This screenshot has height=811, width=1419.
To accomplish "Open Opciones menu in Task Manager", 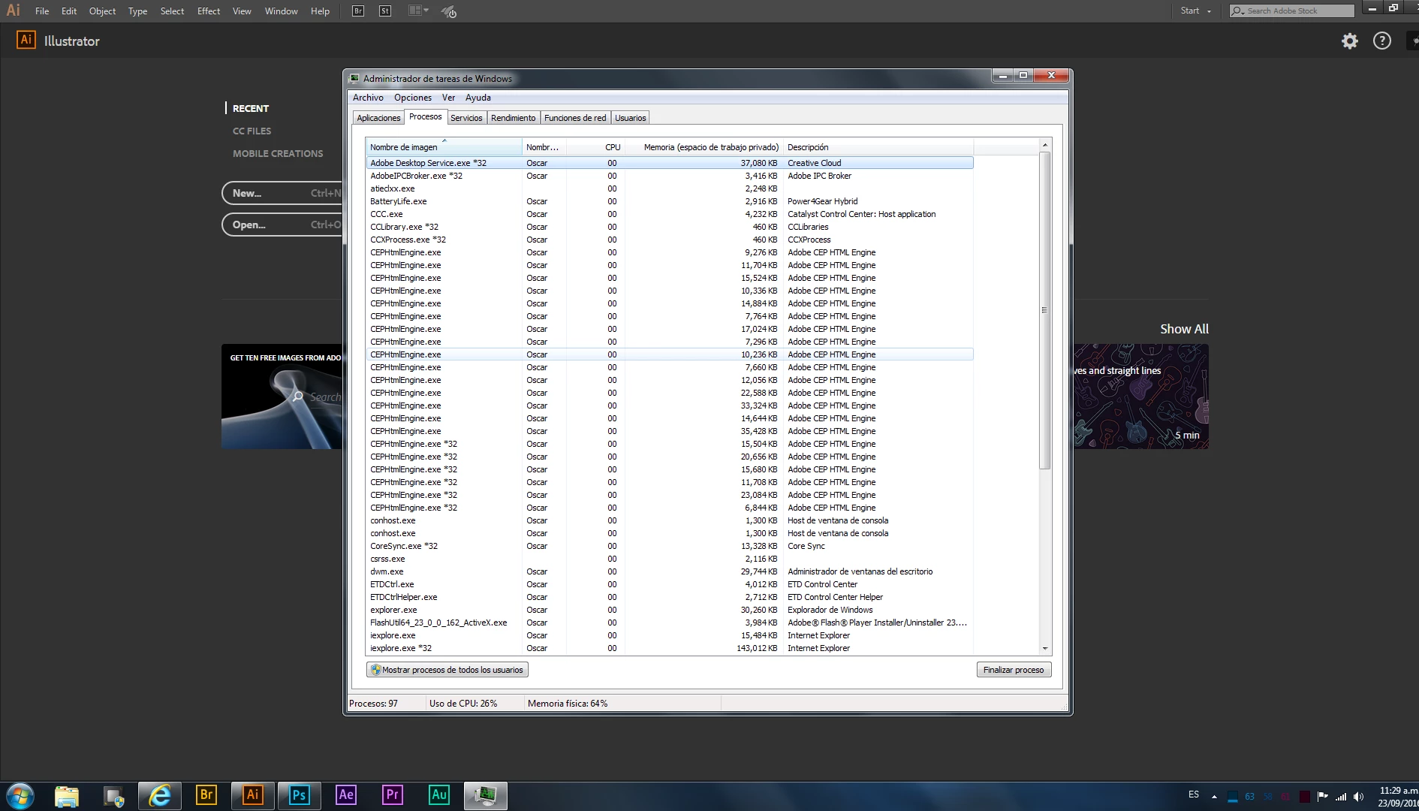I will point(413,98).
